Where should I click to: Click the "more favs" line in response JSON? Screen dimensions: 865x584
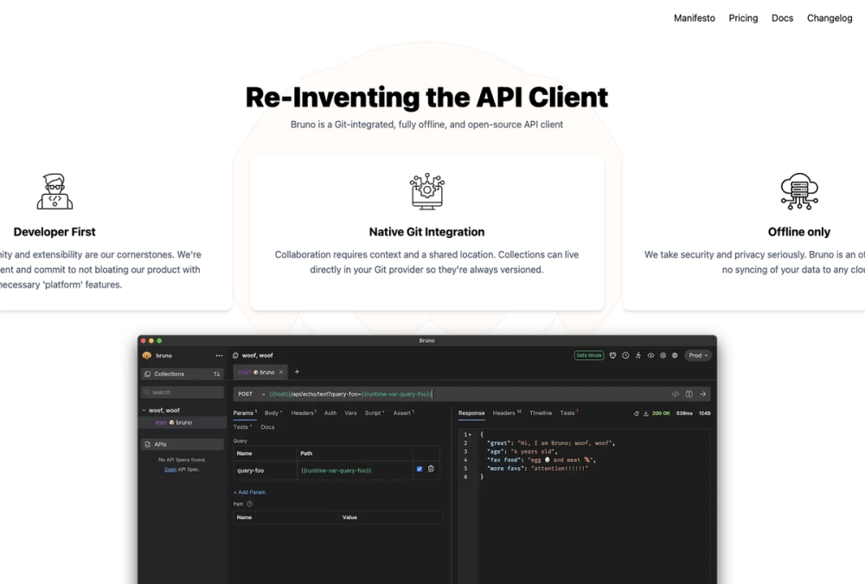(537, 469)
